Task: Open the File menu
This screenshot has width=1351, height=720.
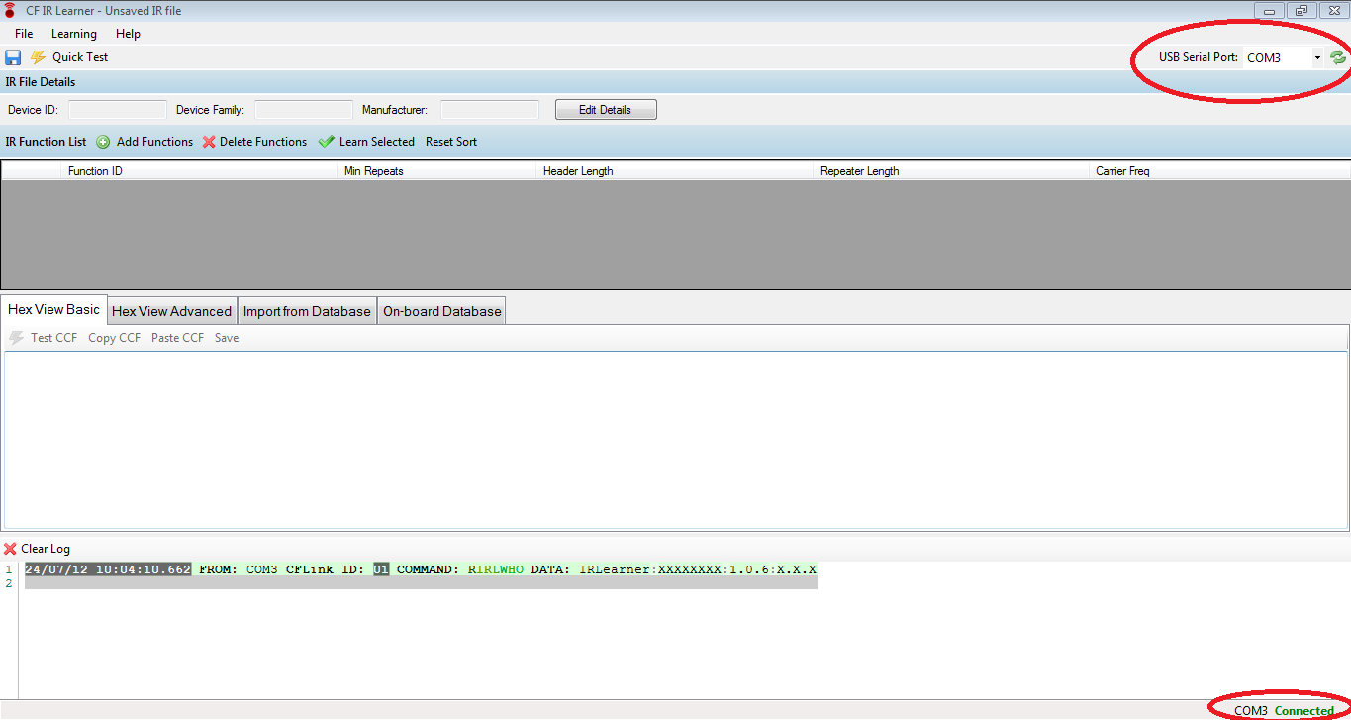Action: point(24,34)
